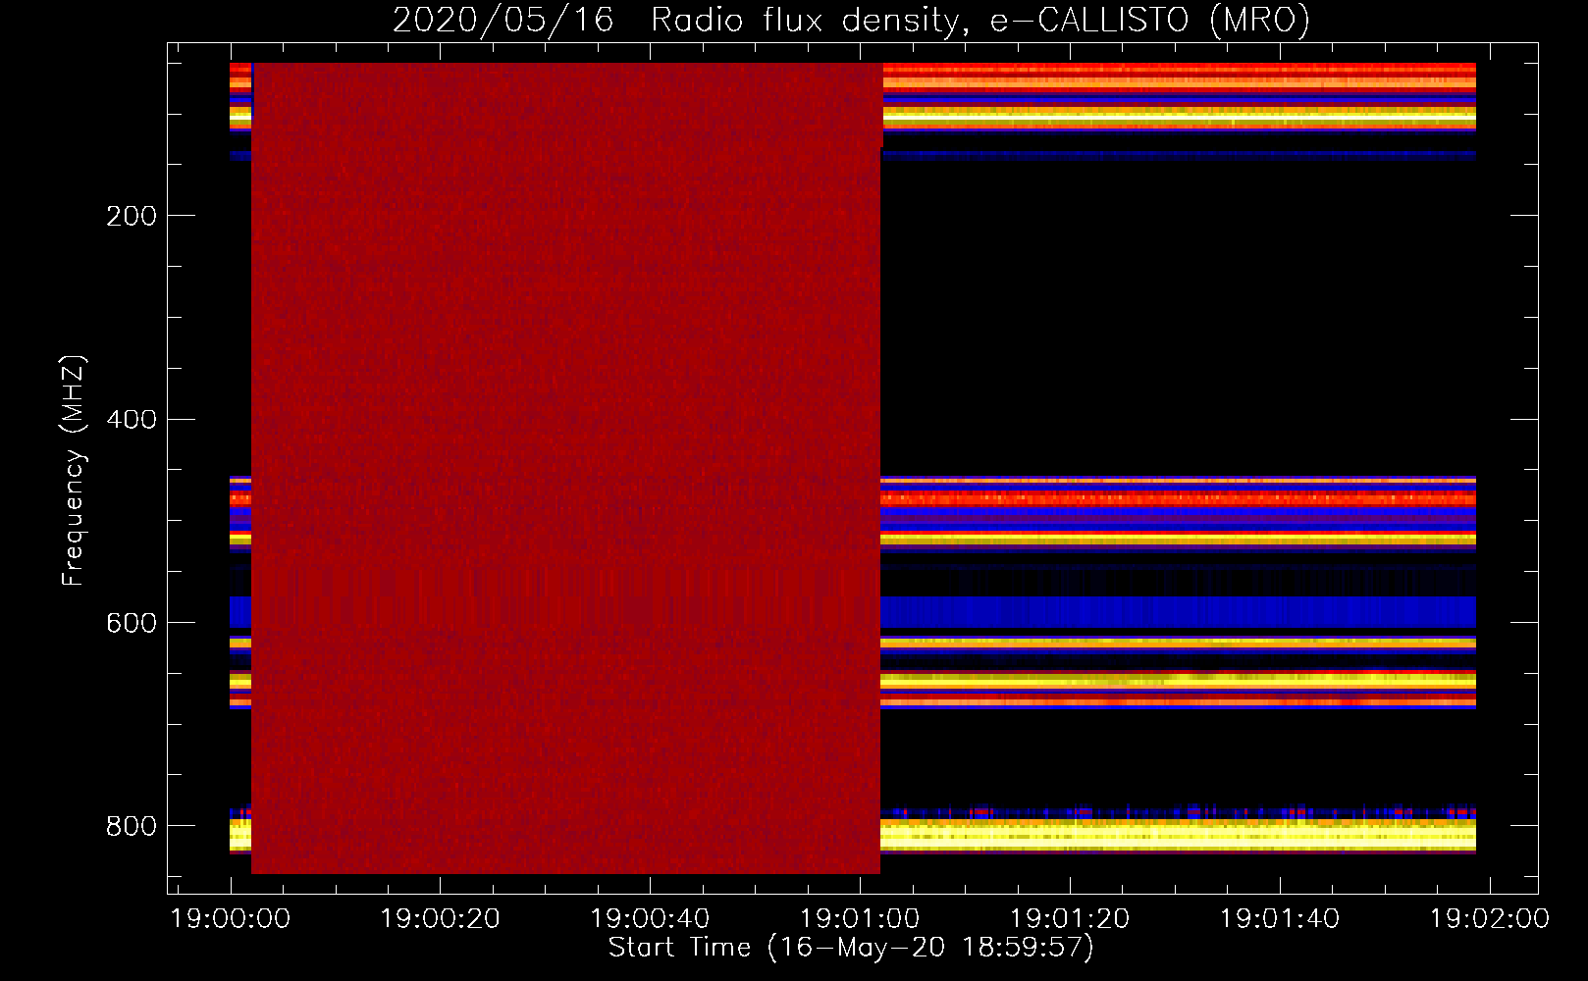This screenshot has width=1588, height=981.
Task: Click the '19:01:20' time tick label
Action: [x=1070, y=919]
